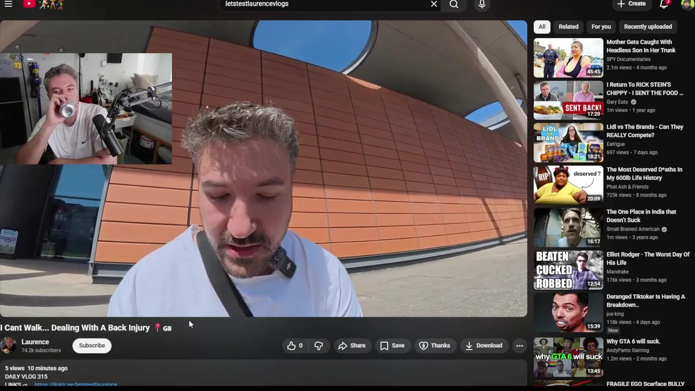
Task: Click title 'Lidl vs The Brands'
Action: [645, 131]
